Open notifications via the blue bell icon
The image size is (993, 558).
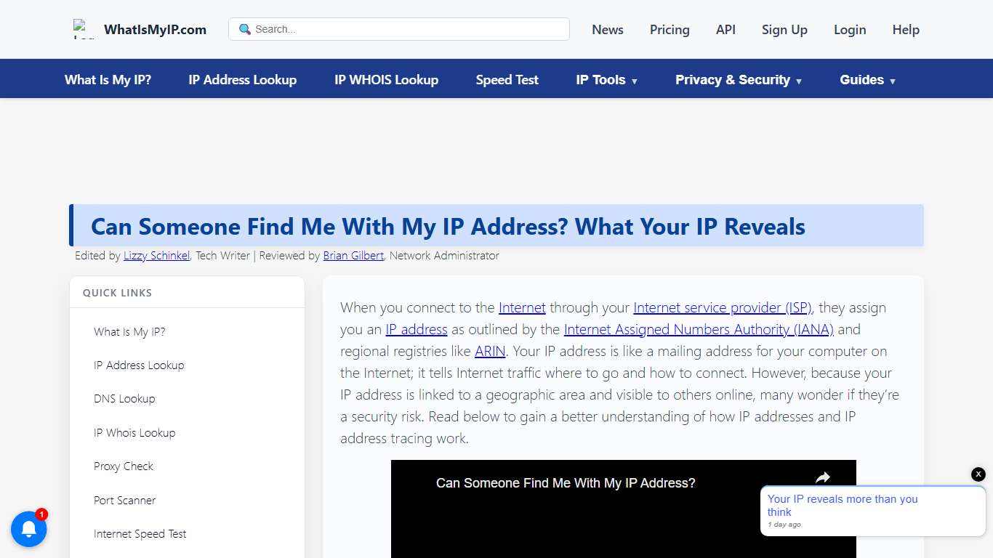pyautogui.click(x=29, y=529)
